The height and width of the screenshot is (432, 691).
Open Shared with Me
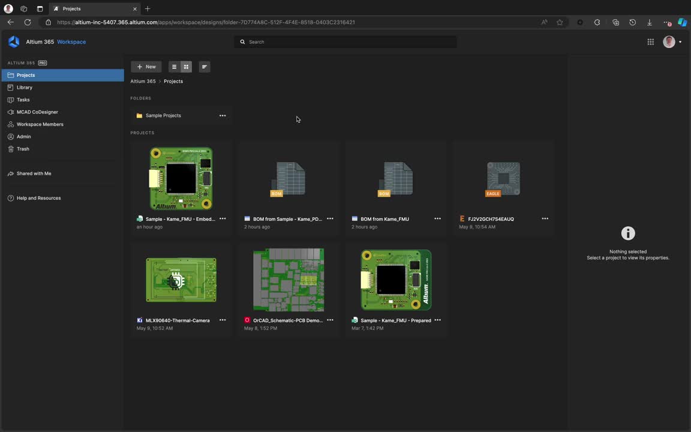[x=34, y=173]
